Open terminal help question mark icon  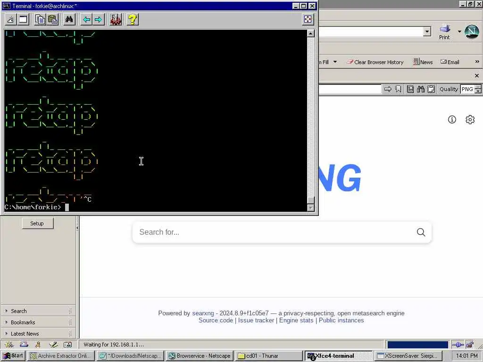[133, 20]
